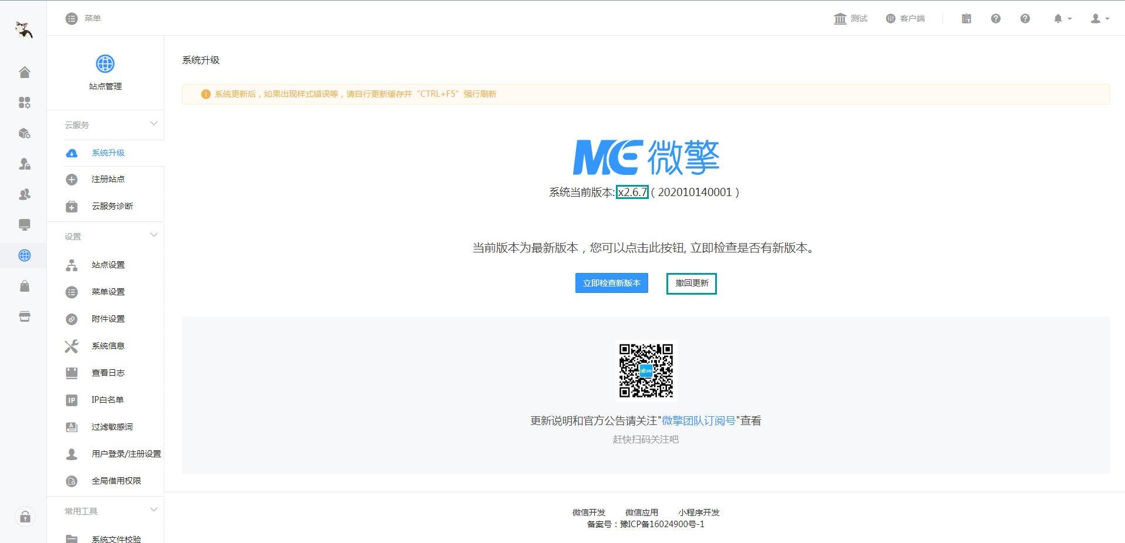Open the 微信应用 footer link
1125x543 pixels.
(642, 512)
